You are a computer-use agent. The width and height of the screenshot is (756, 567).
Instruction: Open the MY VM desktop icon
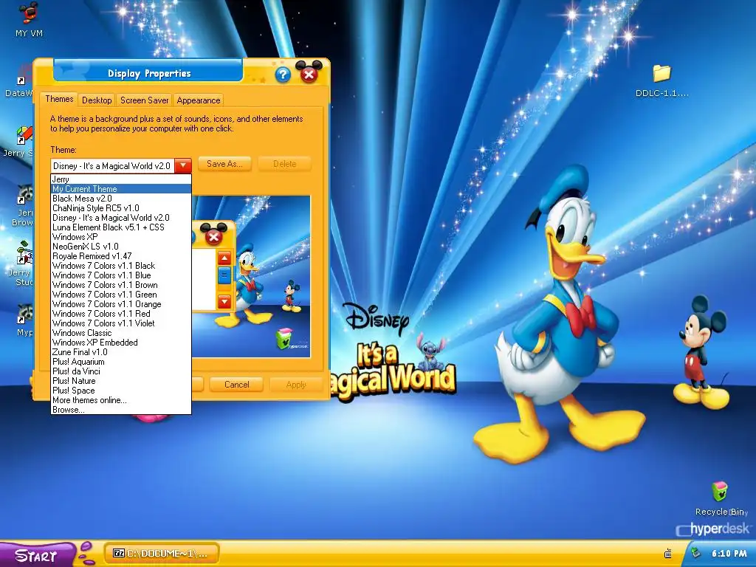29,20
